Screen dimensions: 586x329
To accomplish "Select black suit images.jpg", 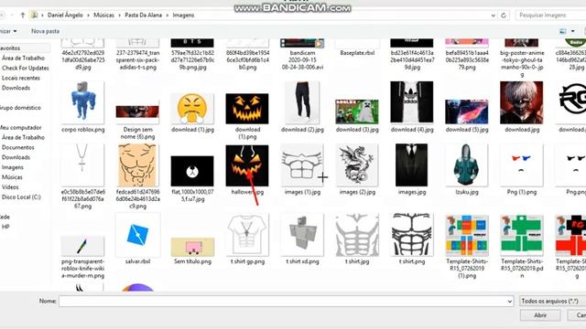I will click(x=412, y=170).
